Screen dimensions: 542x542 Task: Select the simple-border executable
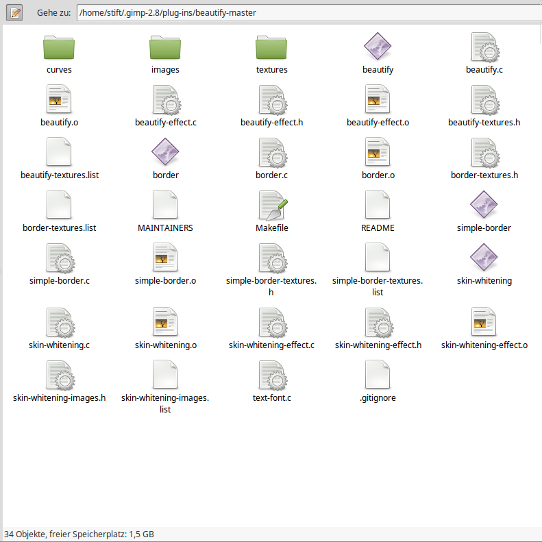484,206
